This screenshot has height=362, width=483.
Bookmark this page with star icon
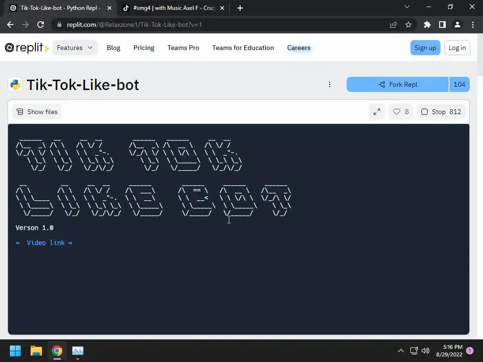coord(408,25)
